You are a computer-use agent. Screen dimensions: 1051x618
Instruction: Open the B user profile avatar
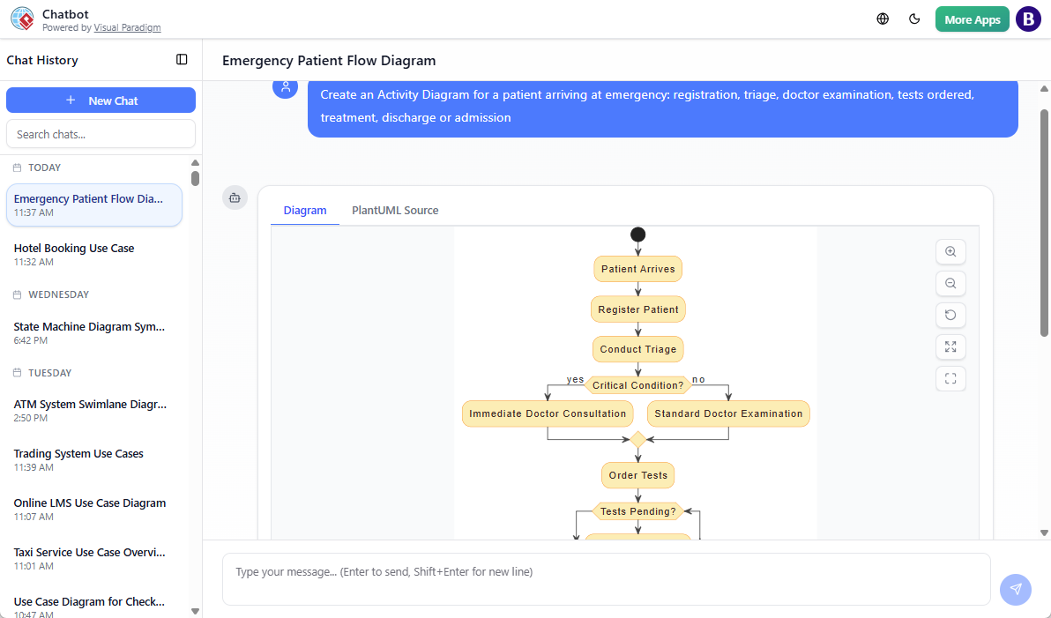1028,19
